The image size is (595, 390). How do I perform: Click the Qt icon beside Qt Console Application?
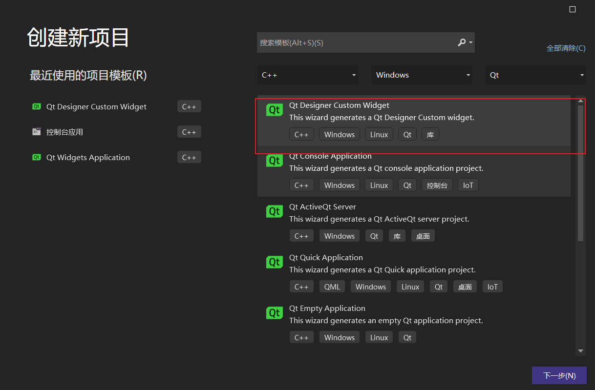click(274, 160)
